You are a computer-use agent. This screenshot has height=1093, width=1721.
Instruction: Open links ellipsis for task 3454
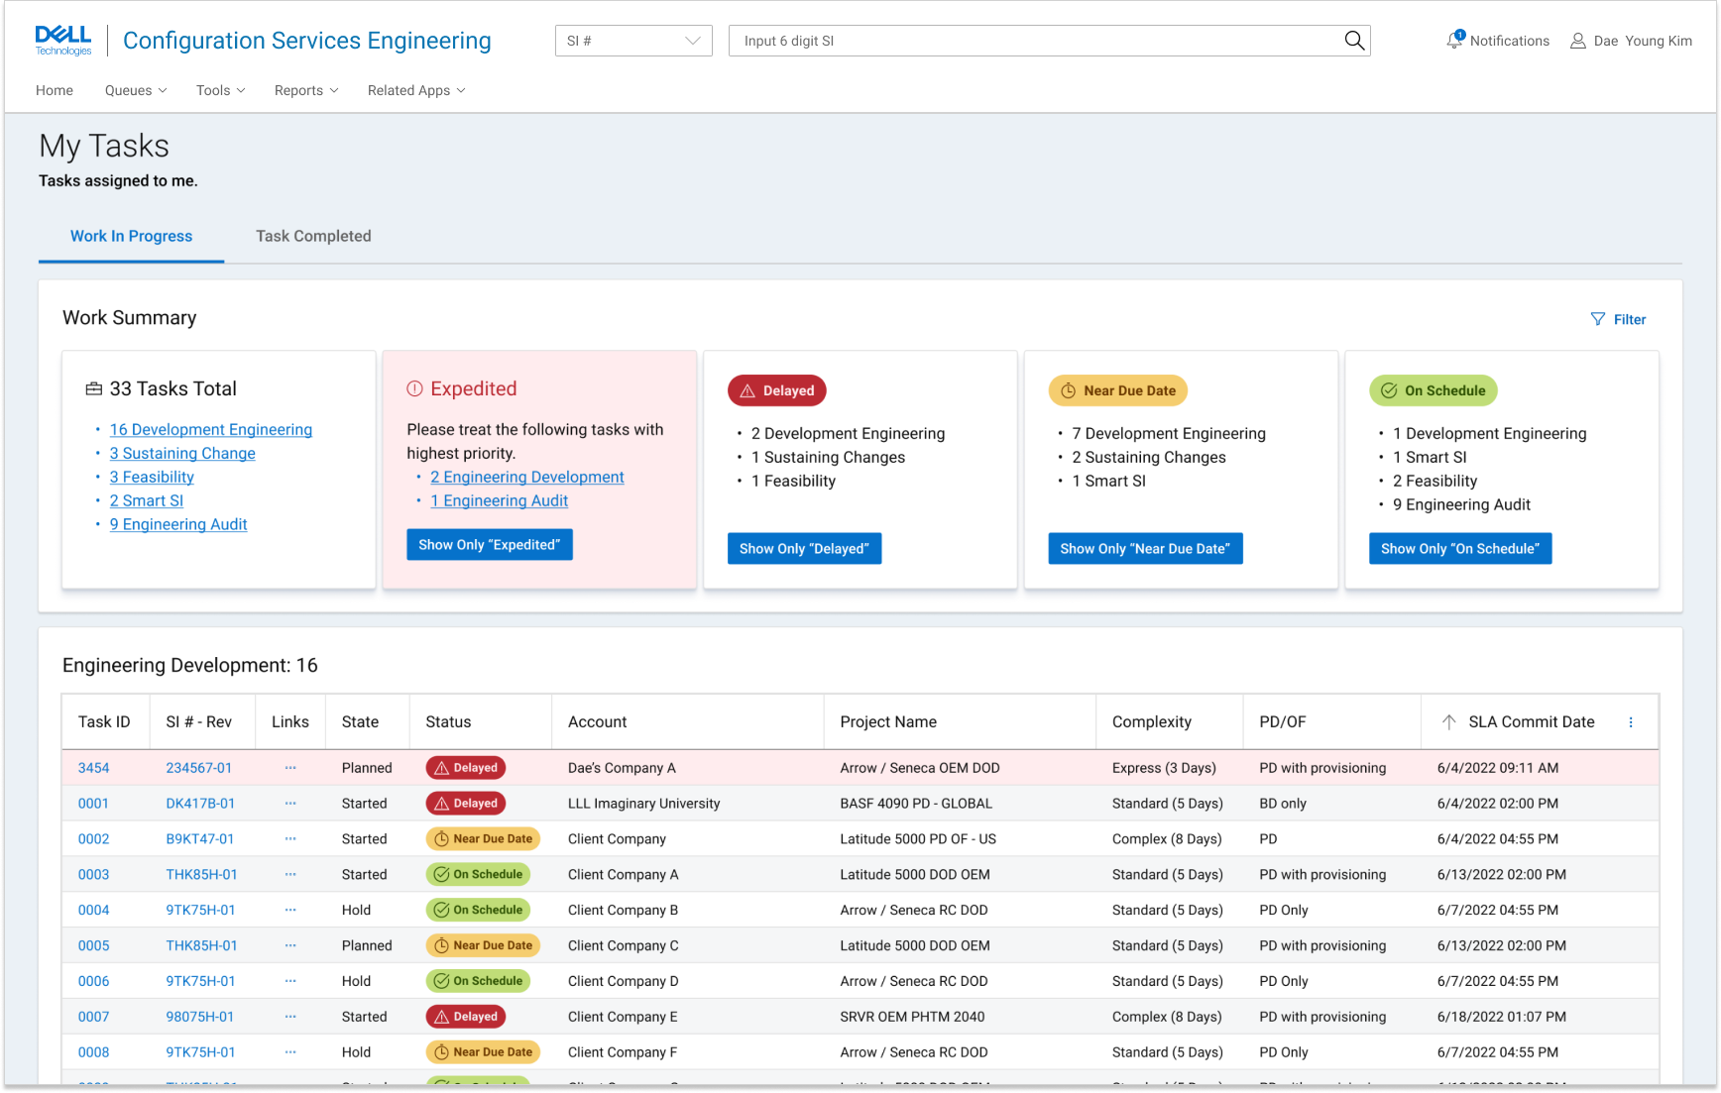290,768
